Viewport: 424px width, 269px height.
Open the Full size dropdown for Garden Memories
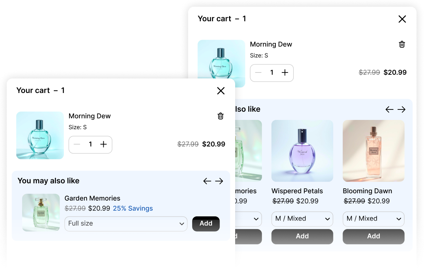[x=126, y=224]
